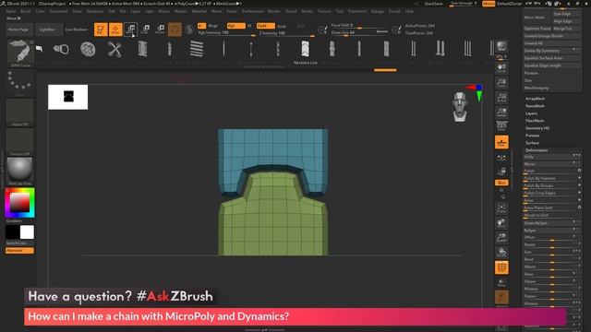The width and height of the screenshot is (591, 332).
Task: Expand the Preview subpalette
Action: point(532,136)
